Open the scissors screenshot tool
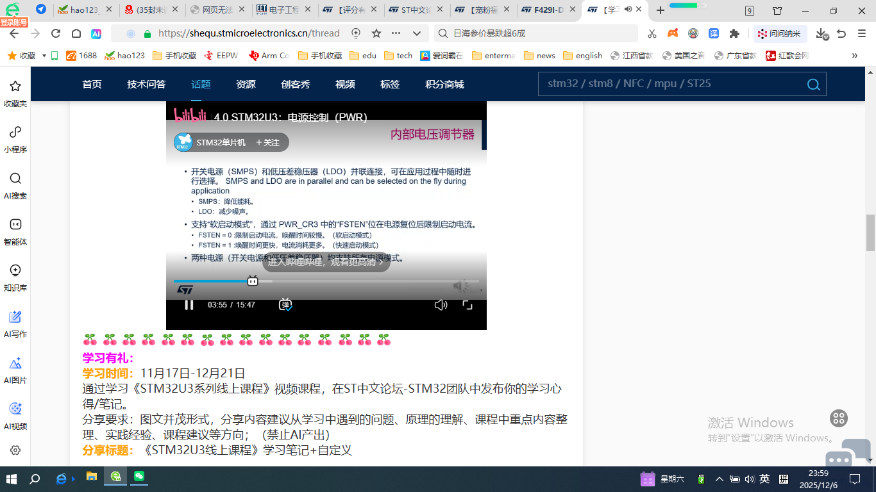 tap(652, 33)
